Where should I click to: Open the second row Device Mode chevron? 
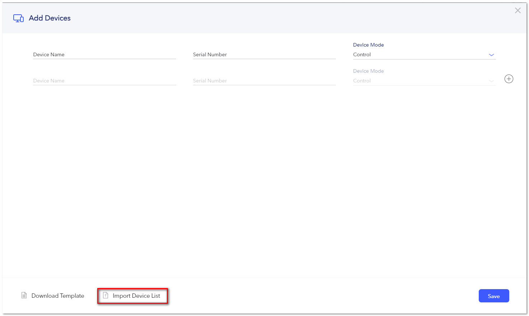pos(491,81)
